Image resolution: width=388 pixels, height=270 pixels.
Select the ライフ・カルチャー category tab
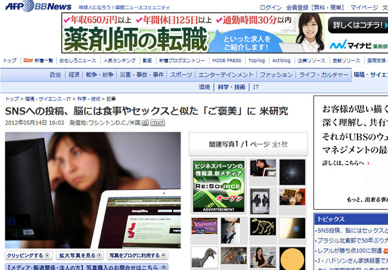(x=324, y=75)
